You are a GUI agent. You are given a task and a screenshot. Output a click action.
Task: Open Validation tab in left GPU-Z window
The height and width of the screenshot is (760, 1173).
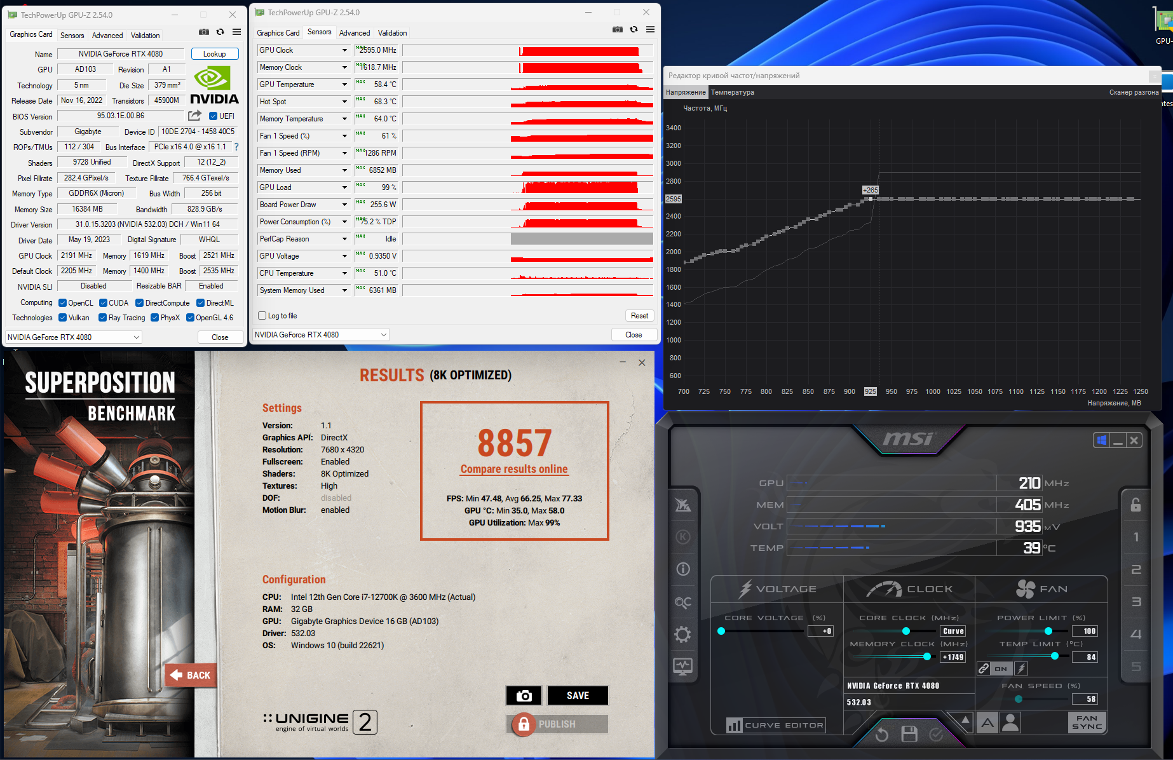tap(146, 36)
